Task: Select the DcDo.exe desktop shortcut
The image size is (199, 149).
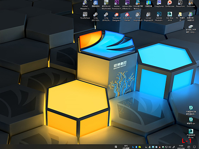Action: pos(191,4)
